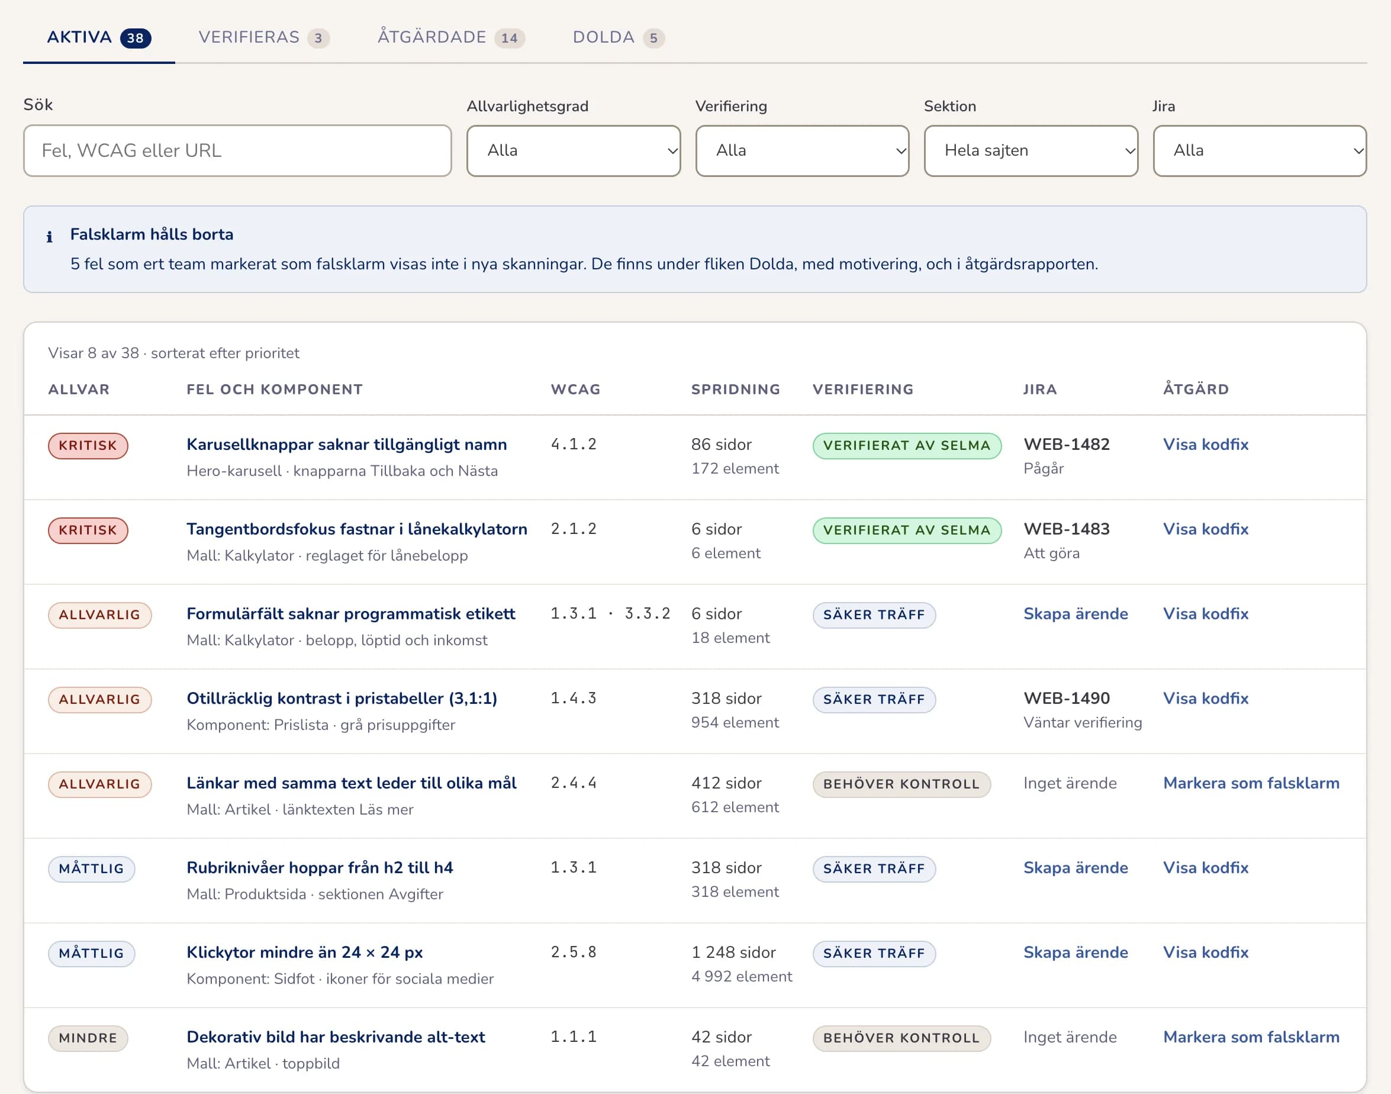Image resolution: width=1391 pixels, height=1094 pixels.
Task: Click the Mindre severity badge
Action: (88, 1038)
